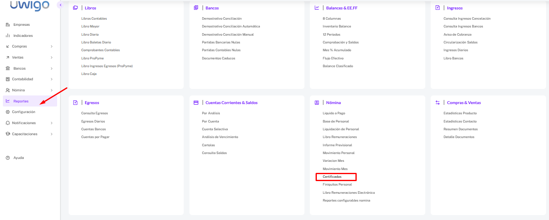Click the Bancos section header icon

click(x=196, y=8)
